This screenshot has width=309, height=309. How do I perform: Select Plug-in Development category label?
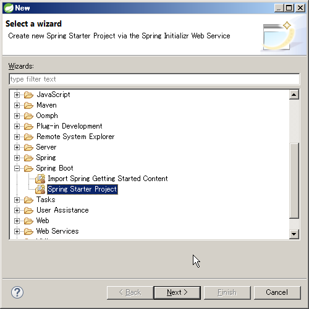(x=69, y=126)
